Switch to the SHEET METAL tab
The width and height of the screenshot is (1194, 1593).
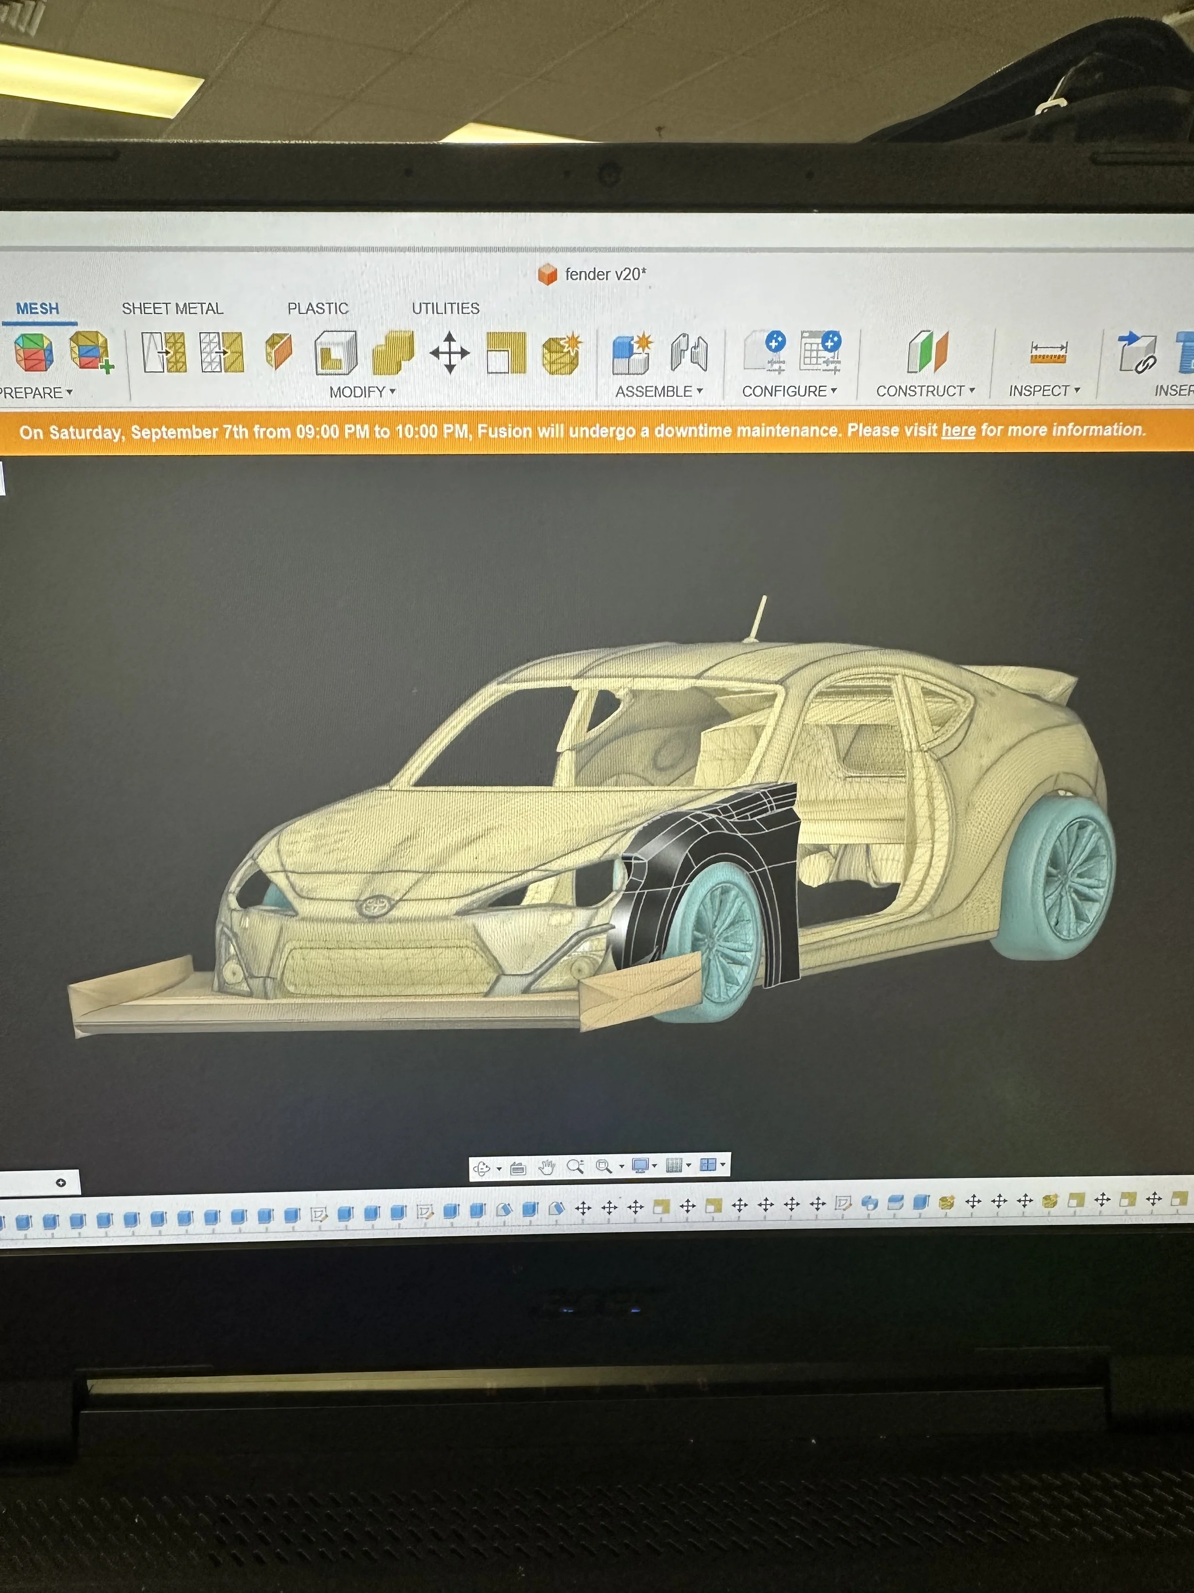[x=172, y=309]
